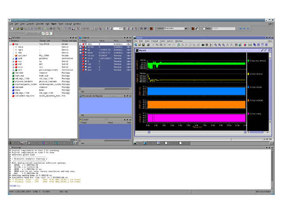283x212 pixels.
Task: Select the Library tab at bottom left
Action: tap(14, 143)
